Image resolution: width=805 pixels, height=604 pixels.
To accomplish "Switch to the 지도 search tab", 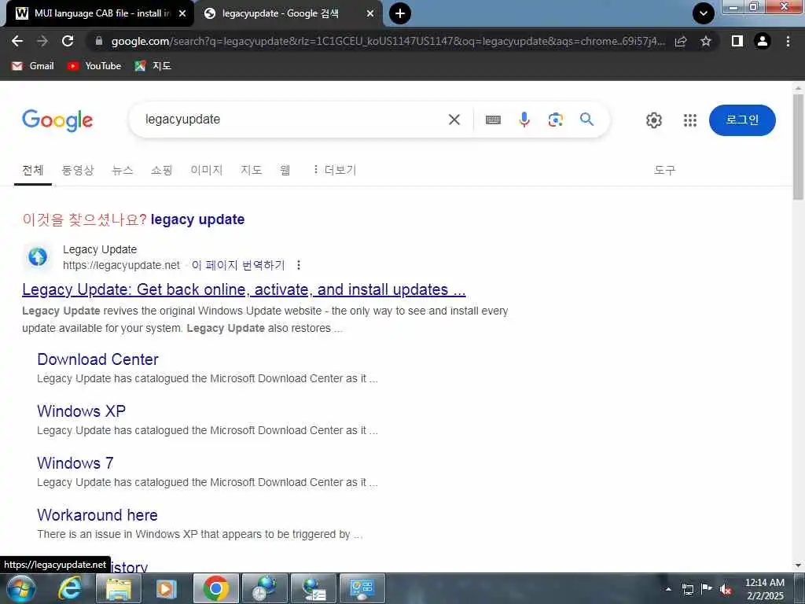I will (x=252, y=170).
